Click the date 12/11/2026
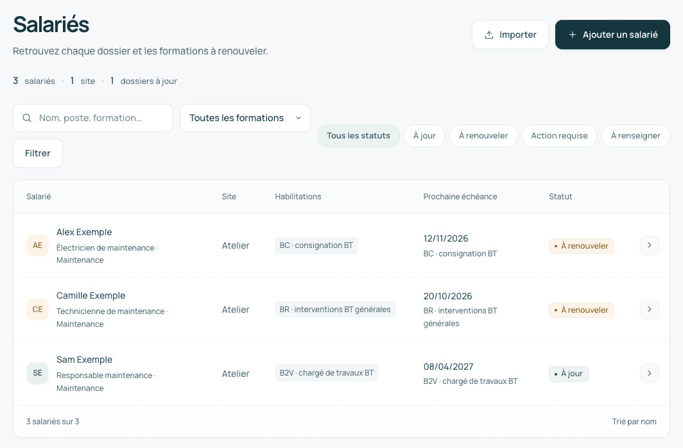The height and width of the screenshot is (448, 683). pyautogui.click(x=445, y=238)
